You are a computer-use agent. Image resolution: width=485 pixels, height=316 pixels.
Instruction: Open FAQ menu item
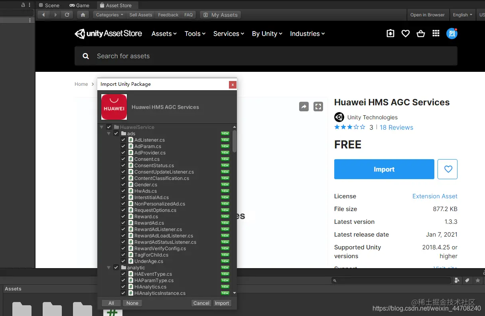click(189, 15)
